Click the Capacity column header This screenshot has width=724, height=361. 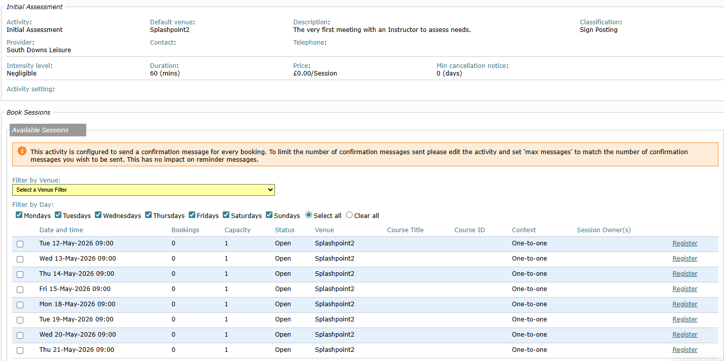(237, 230)
